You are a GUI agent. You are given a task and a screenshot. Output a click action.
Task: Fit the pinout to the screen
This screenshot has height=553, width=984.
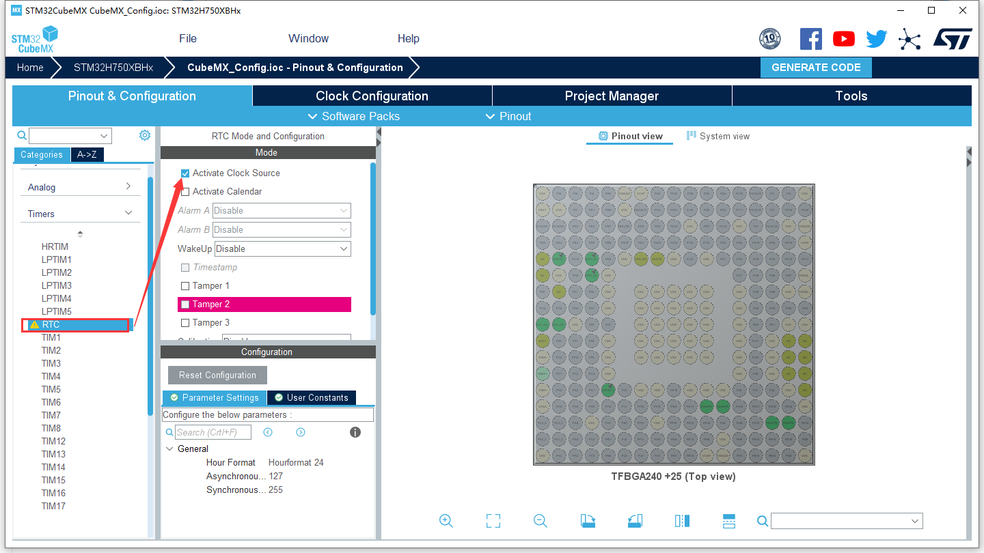tap(493, 521)
